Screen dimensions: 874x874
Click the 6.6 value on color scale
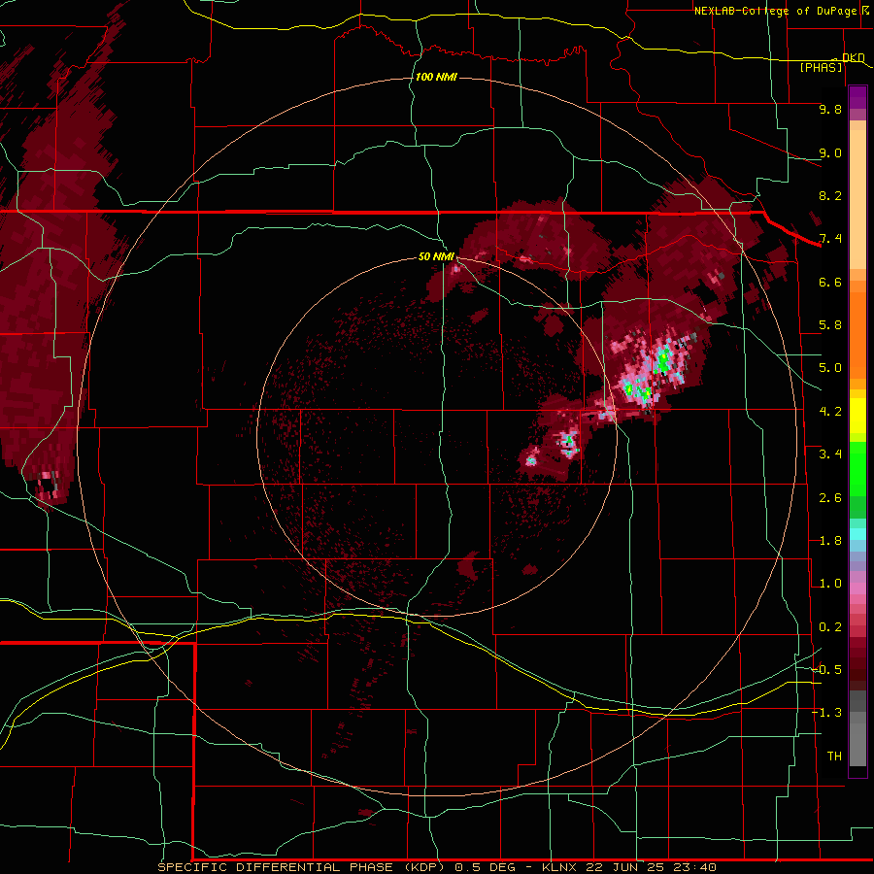point(830,283)
